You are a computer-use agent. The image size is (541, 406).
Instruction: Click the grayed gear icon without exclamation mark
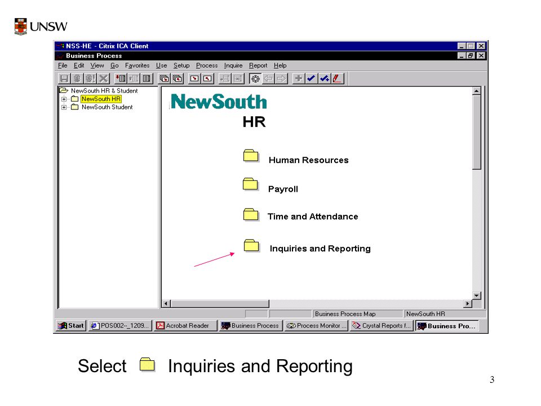77,78
